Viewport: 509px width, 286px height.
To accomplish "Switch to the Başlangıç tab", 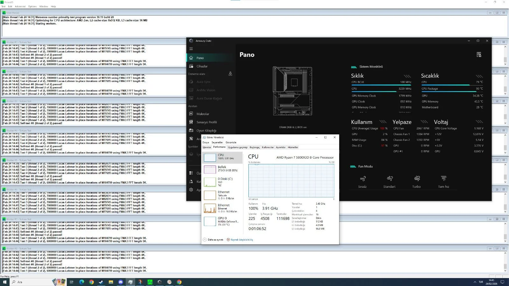I will (254, 147).
